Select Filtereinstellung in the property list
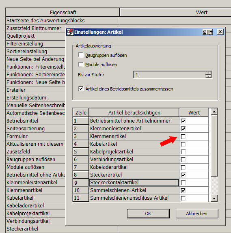Screen dimensions: 231x233 point(36,44)
